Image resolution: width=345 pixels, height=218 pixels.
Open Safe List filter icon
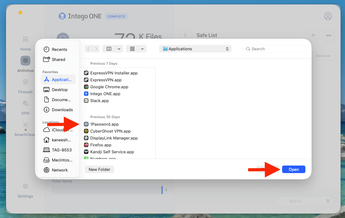328,201
